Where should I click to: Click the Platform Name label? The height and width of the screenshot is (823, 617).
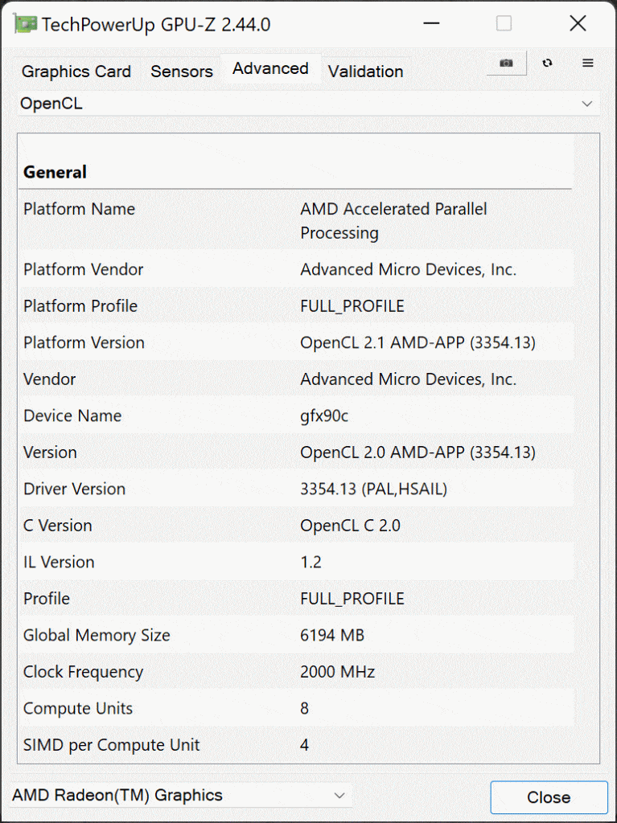[x=80, y=209]
